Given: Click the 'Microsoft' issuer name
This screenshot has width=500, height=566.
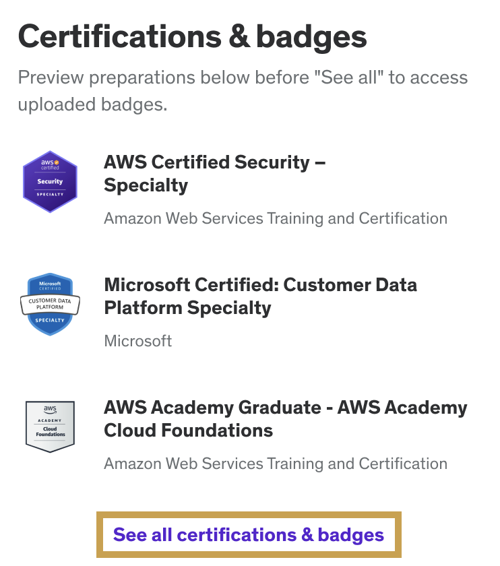Looking at the screenshot, I should pos(138,341).
